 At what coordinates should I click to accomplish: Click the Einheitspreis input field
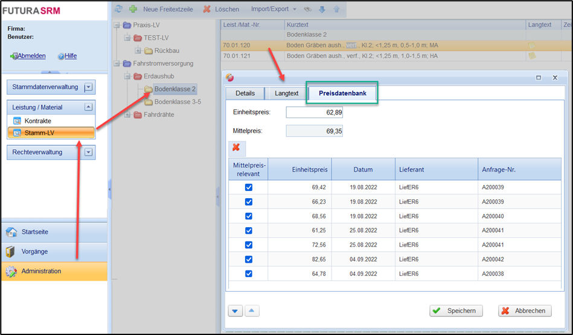click(314, 113)
